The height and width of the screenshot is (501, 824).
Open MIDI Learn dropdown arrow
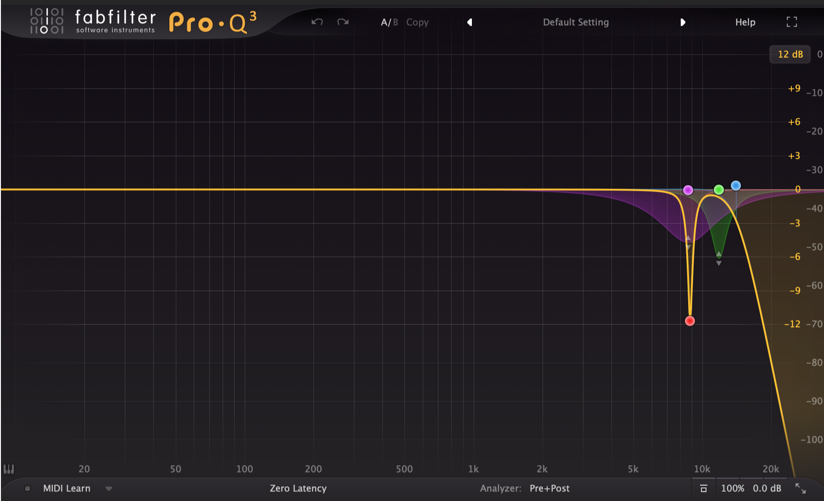pos(109,489)
